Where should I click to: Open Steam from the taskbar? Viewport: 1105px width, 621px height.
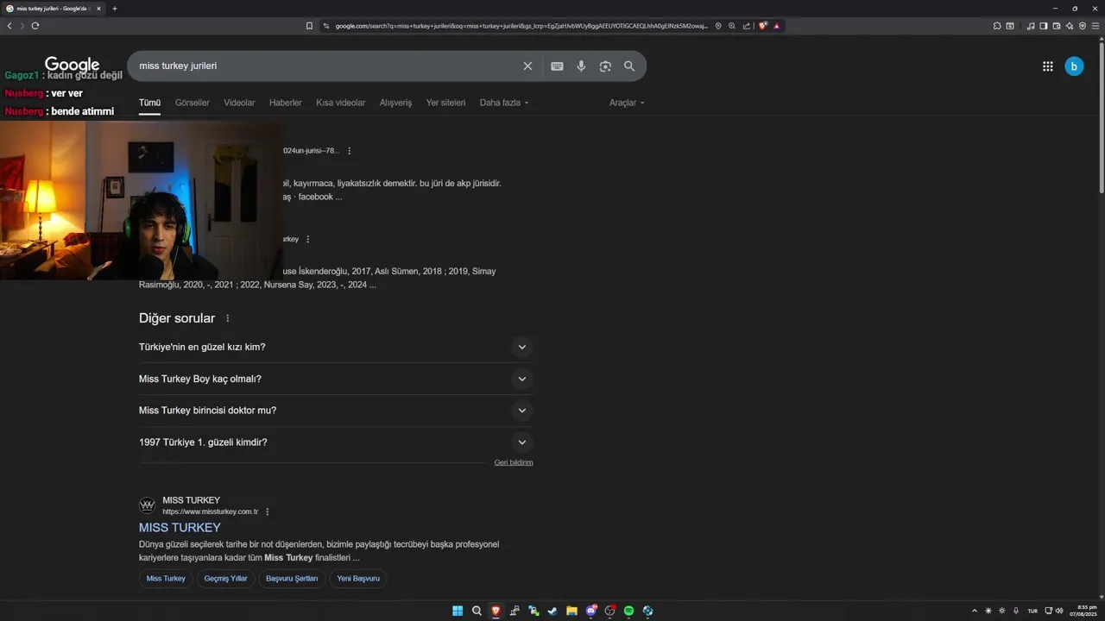(x=552, y=611)
